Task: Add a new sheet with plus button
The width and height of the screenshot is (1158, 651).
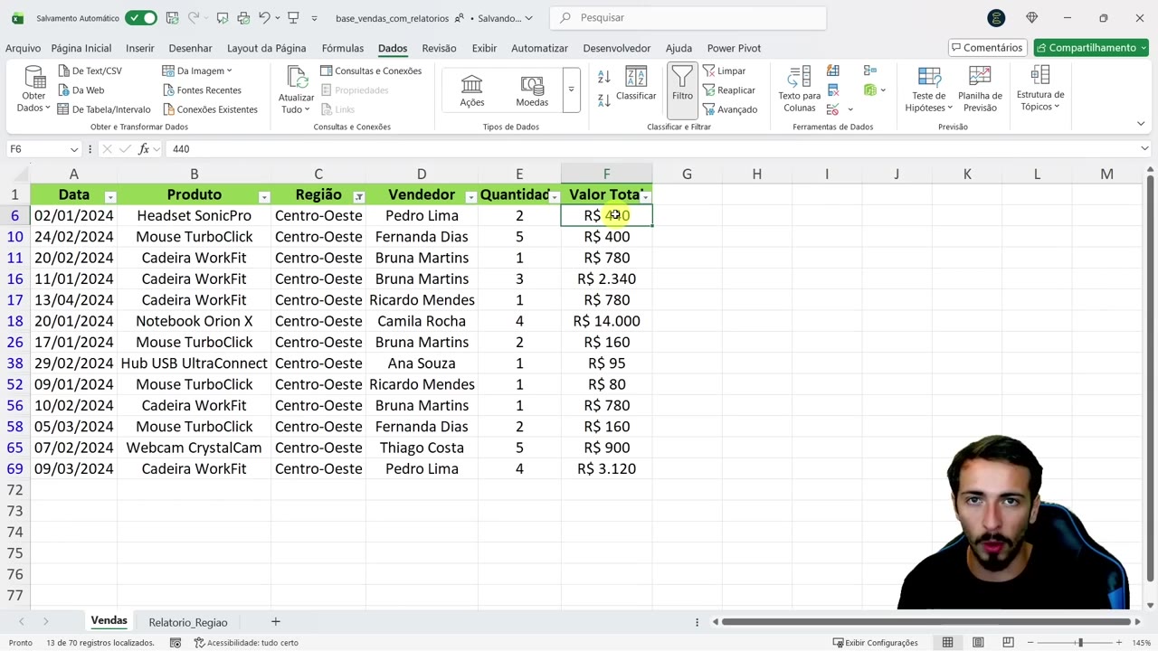Action: [276, 622]
